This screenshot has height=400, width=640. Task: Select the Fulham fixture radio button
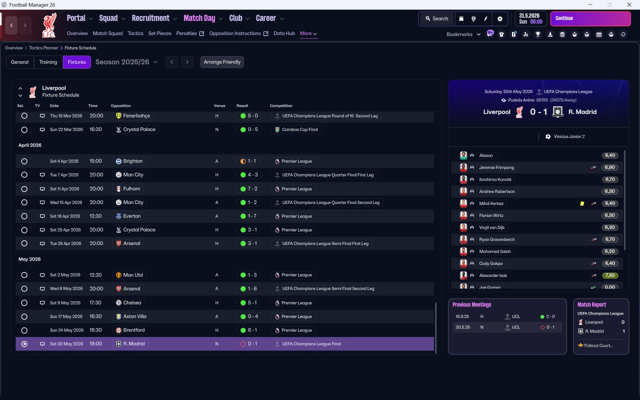24,189
